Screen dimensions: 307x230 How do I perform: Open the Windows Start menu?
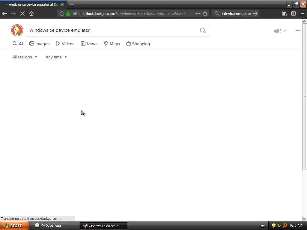coord(14,226)
